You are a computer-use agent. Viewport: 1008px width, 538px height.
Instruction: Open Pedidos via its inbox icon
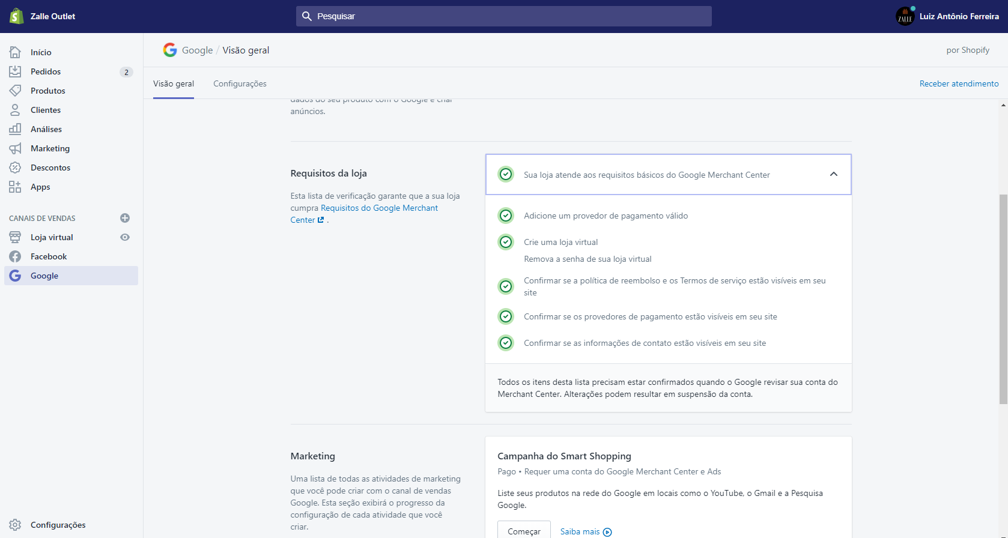click(x=15, y=71)
